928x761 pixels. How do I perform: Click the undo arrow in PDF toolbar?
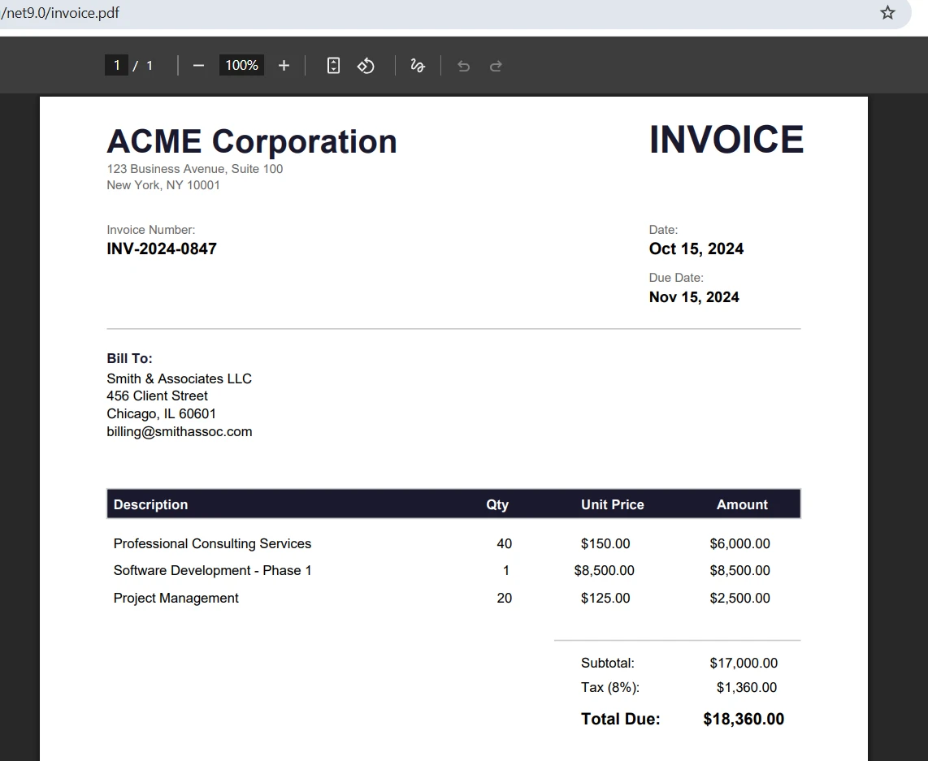463,66
